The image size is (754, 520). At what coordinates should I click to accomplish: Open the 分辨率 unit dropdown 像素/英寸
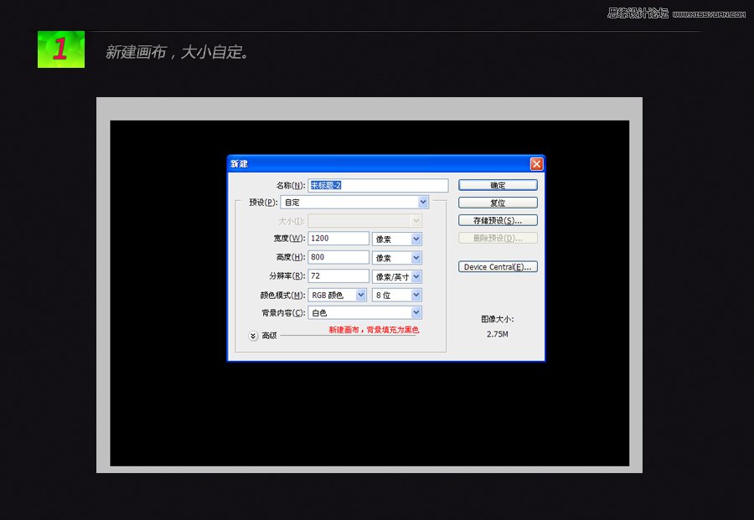click(397, 276)
